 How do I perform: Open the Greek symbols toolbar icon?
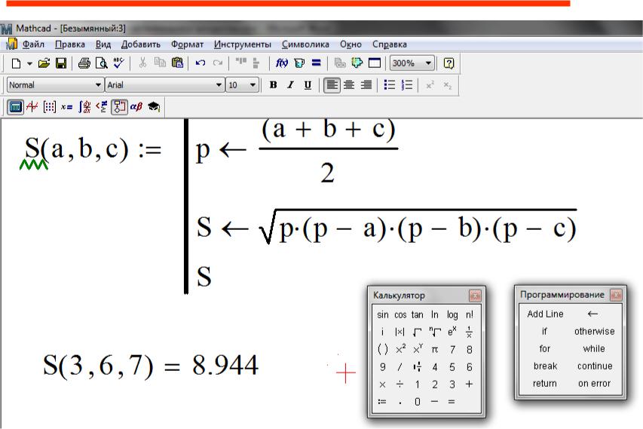(x=136, y=107)
